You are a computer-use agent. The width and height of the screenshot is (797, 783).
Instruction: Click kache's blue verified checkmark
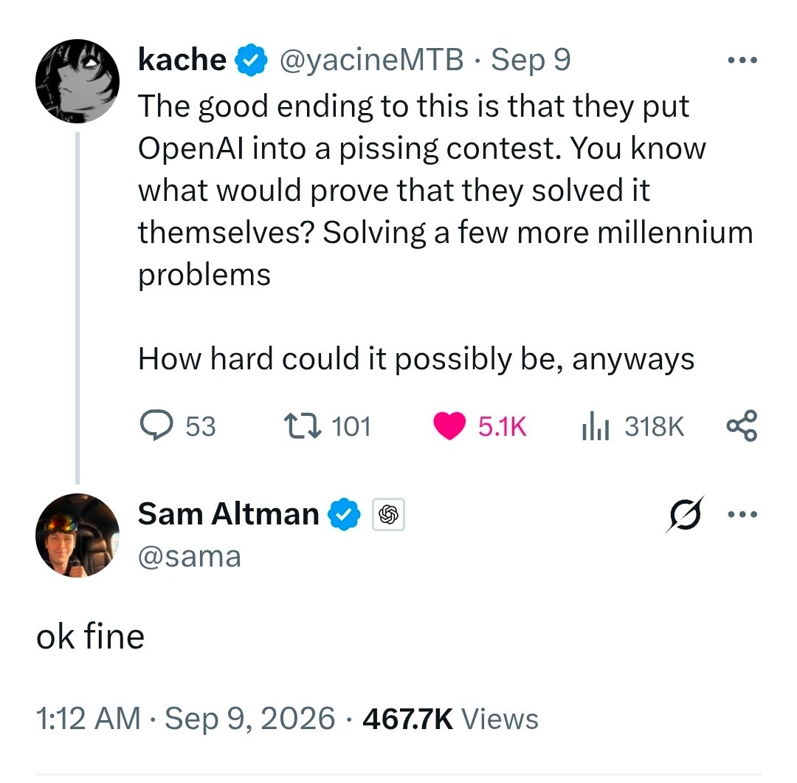coord(251,60)
